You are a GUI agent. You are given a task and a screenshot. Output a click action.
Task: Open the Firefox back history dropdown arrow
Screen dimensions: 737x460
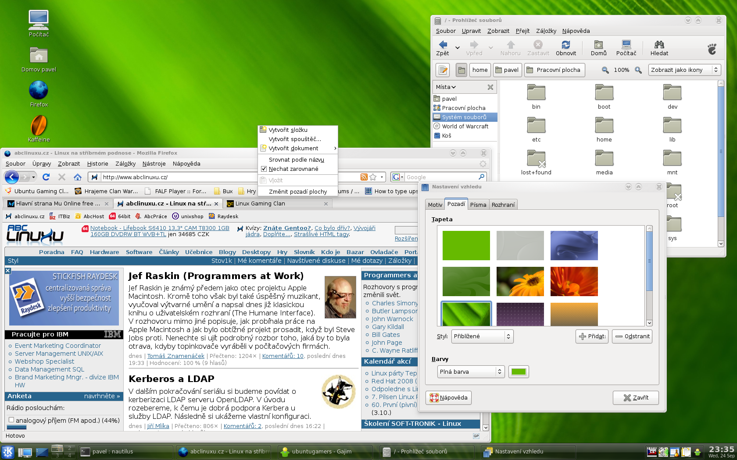coord(33,177)
